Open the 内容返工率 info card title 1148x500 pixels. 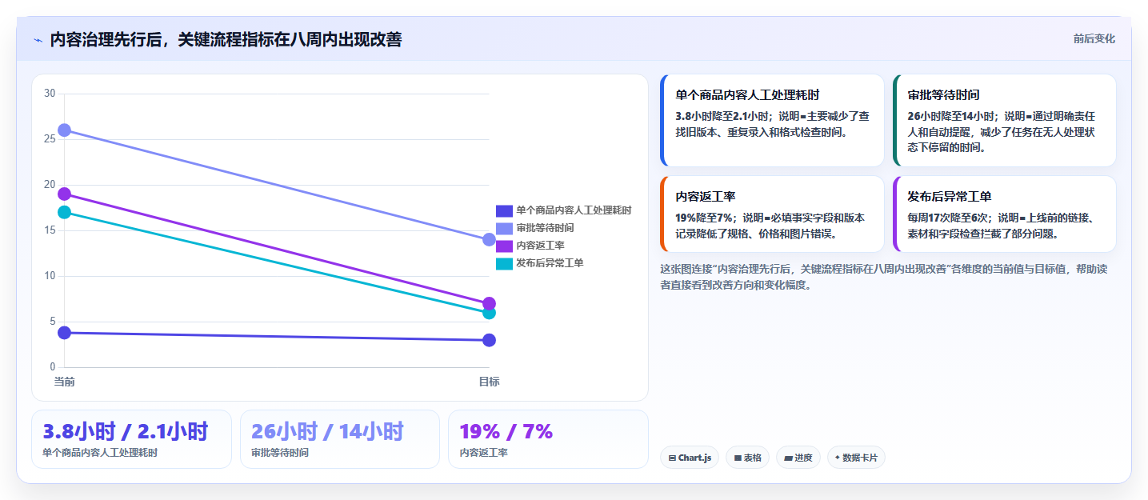[706, 196]
